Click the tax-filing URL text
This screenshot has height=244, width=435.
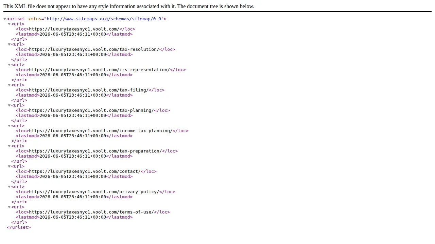(89, 90)
